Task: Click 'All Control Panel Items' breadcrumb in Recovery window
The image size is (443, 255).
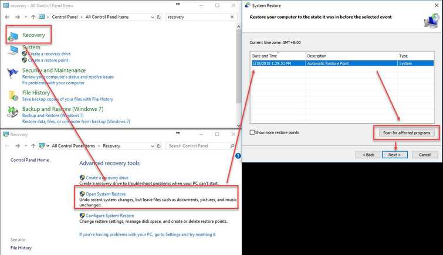Action: coord(73,146)
